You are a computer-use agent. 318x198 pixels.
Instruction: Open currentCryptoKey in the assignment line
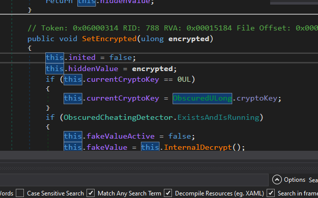click(123, 98)
